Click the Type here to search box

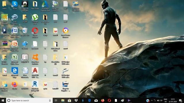pos(29,100)
